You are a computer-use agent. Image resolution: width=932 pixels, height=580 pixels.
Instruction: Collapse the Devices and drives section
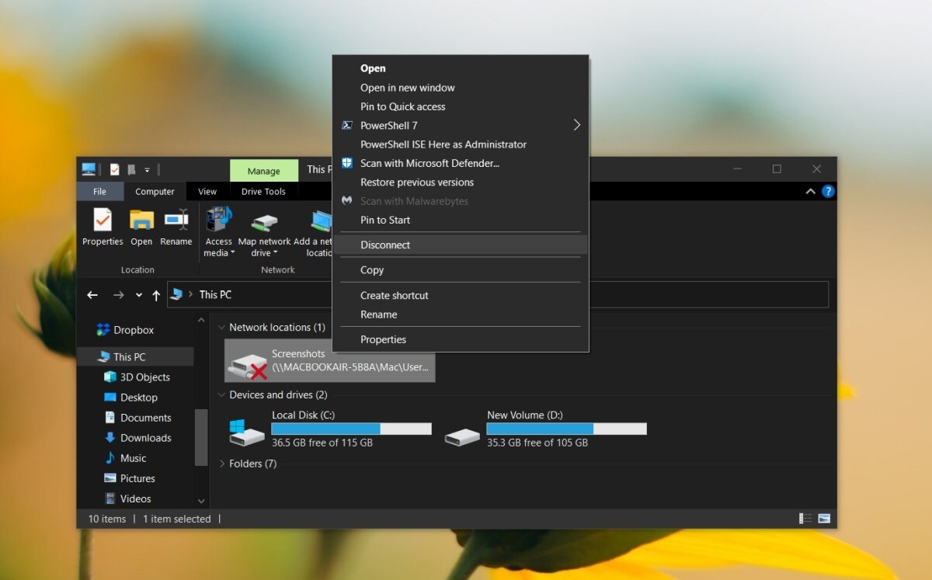222,394
